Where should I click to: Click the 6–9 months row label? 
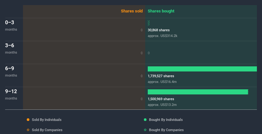[11, 71]
